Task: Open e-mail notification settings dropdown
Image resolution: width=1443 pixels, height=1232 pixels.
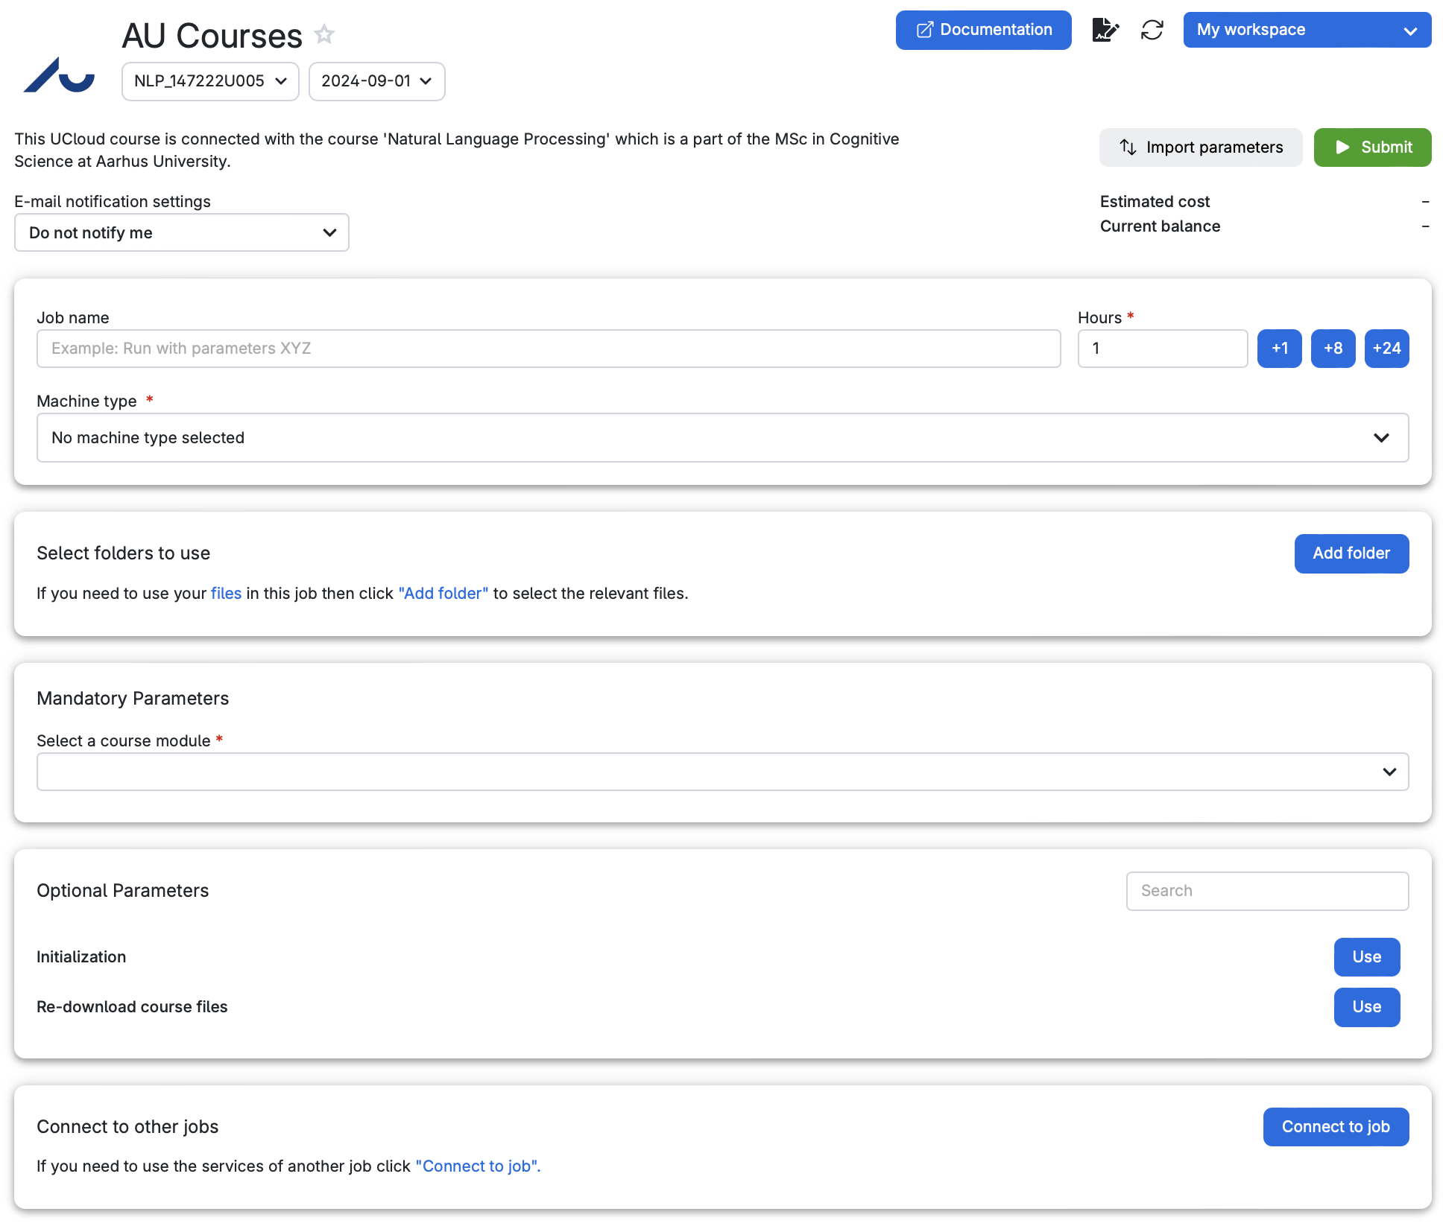Action: (x=181, y=233)
